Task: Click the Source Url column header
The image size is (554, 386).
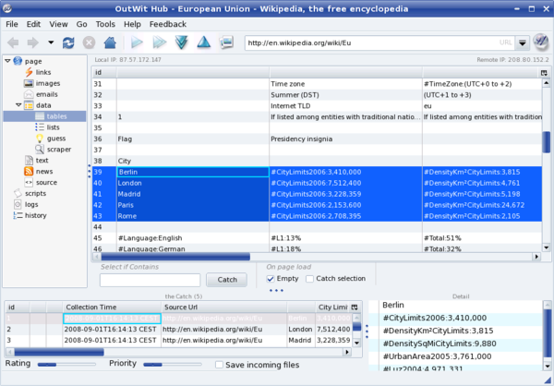Action: coord(224,308)
